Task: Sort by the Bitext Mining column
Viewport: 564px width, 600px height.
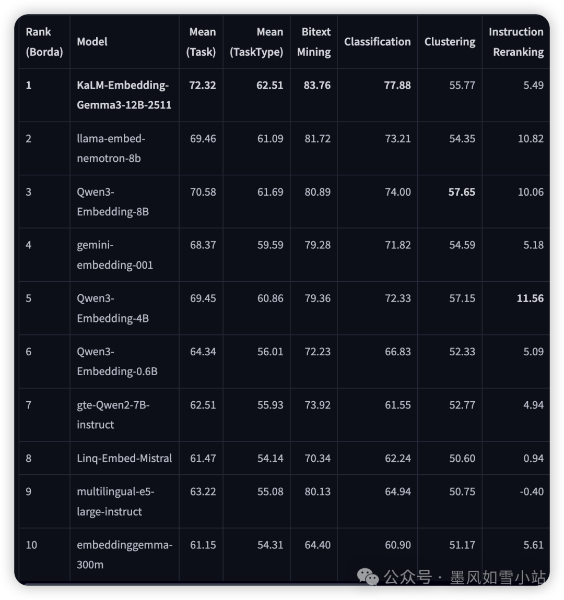Action: tap(314, 42)
